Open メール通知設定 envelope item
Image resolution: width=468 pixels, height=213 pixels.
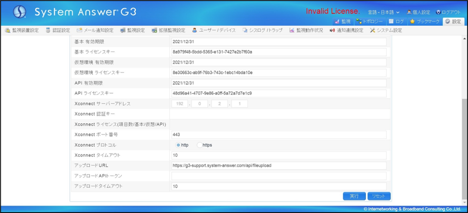95,30
